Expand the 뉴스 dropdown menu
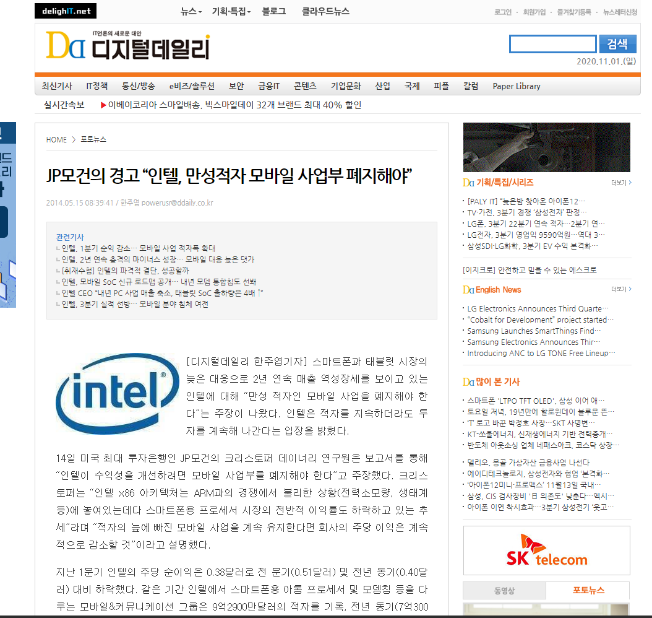 tap(191, 12)
